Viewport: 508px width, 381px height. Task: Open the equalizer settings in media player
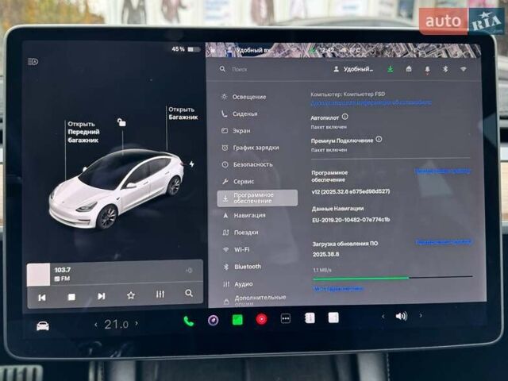point(160,295)
